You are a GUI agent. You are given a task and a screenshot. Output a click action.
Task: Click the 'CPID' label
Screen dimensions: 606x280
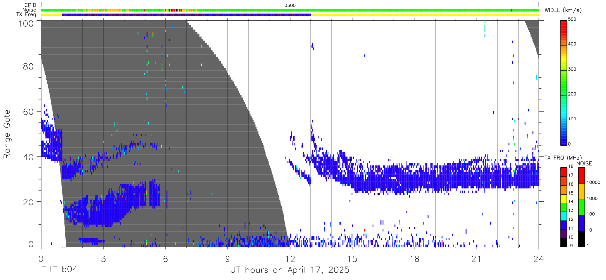click(x=30, y=5)
